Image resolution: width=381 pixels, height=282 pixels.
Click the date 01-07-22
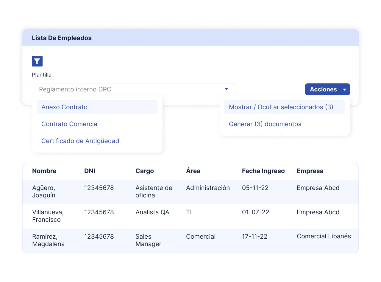coord(255,212)
